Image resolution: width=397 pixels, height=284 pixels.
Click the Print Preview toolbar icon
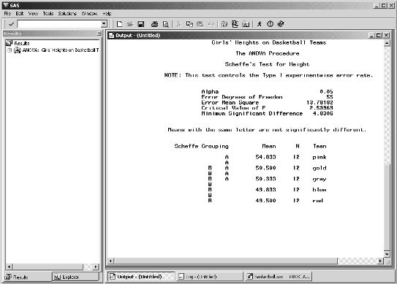pyautogui.click(x=165, y=24)
